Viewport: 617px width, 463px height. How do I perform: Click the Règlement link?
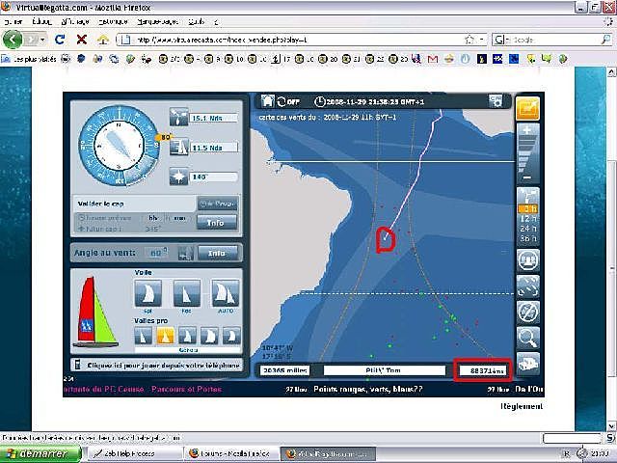[x=522, y=406]
